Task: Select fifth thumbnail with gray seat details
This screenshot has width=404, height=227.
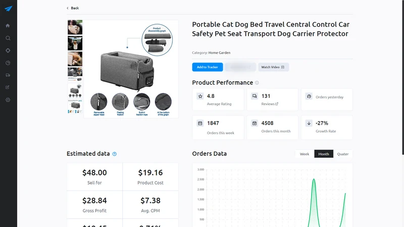Action: tap(75, 91)
